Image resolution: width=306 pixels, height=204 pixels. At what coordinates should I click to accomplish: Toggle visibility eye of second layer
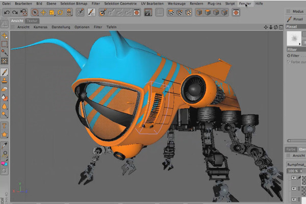click(294, 188)
